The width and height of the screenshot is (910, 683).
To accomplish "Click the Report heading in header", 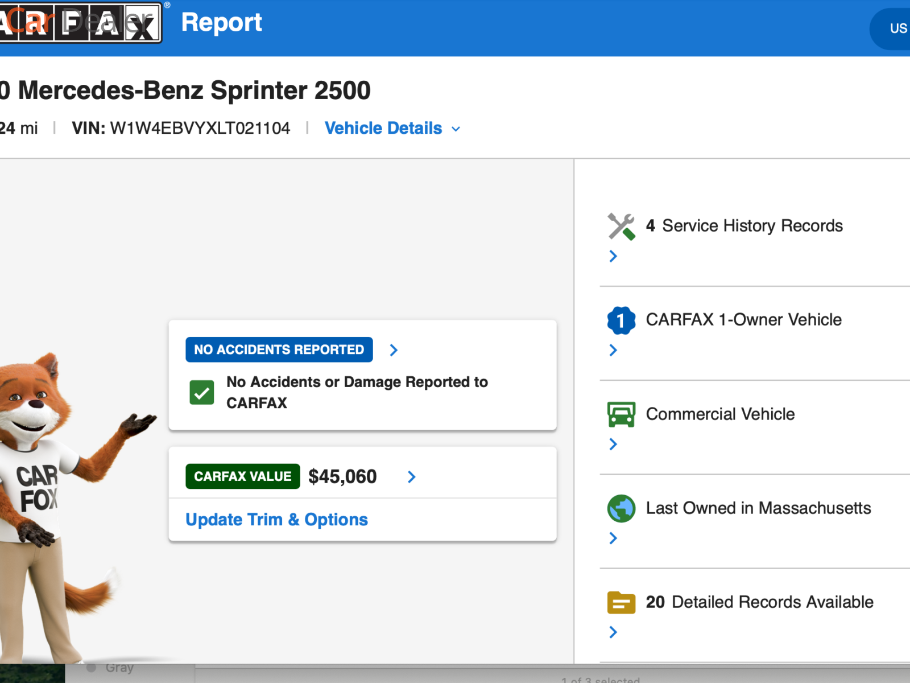I will click(x=222, y=23).
